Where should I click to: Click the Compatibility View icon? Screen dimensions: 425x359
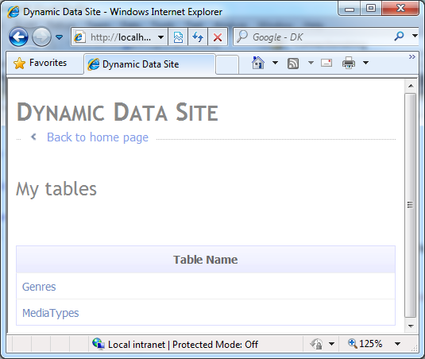point(178,37)
